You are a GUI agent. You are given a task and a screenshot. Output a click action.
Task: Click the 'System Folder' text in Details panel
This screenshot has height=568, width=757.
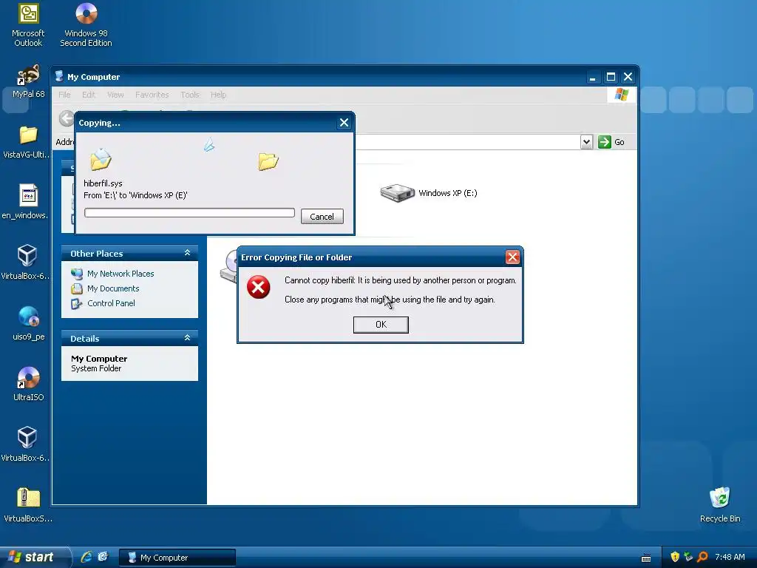pyautogui.click(x=96, y=368)
